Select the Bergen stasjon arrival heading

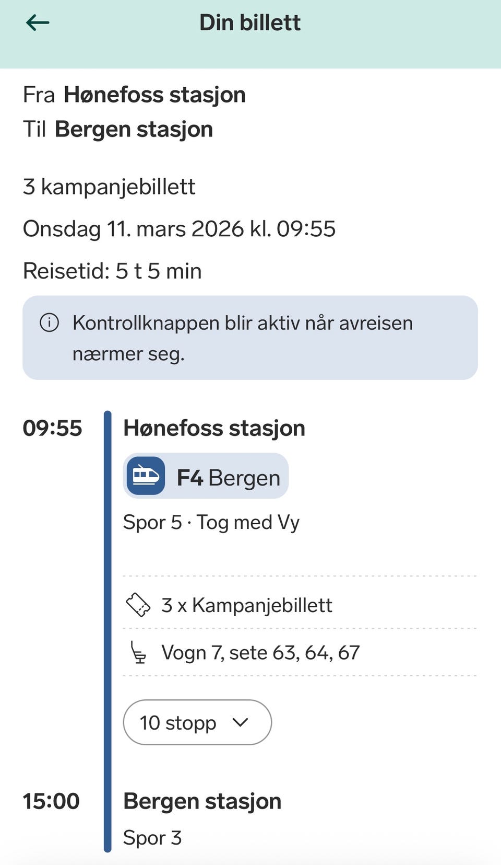tap(202, 801)
